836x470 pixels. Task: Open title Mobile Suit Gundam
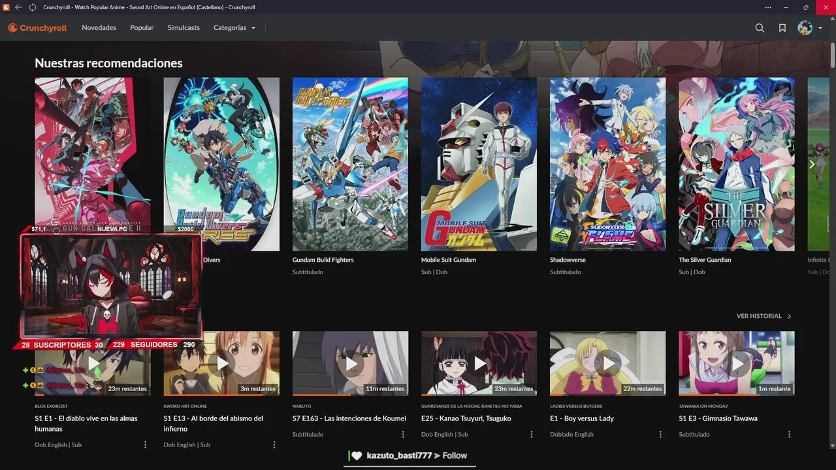(x=449, y=260)
